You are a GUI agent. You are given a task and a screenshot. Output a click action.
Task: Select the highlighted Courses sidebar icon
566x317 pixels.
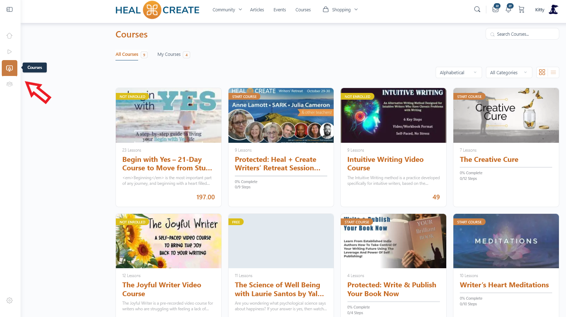click(x=10, y=68)
